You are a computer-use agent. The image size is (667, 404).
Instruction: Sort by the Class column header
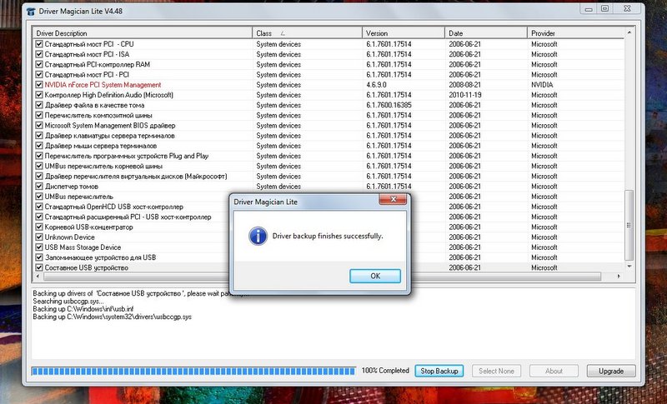[x=307, y=33]
